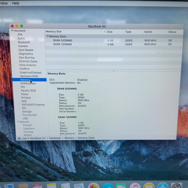Open the Photos app in the Dock
Screen dimensions: 188x188
(93, 186)
